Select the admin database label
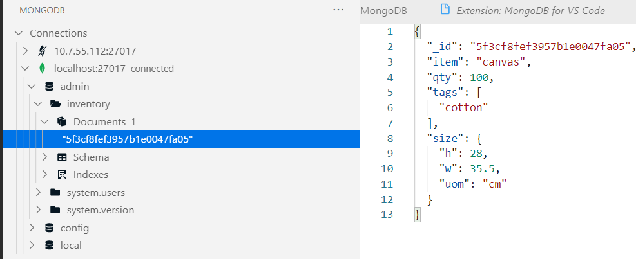This screenshot has height=259, width=636. [x=75, y=87]
